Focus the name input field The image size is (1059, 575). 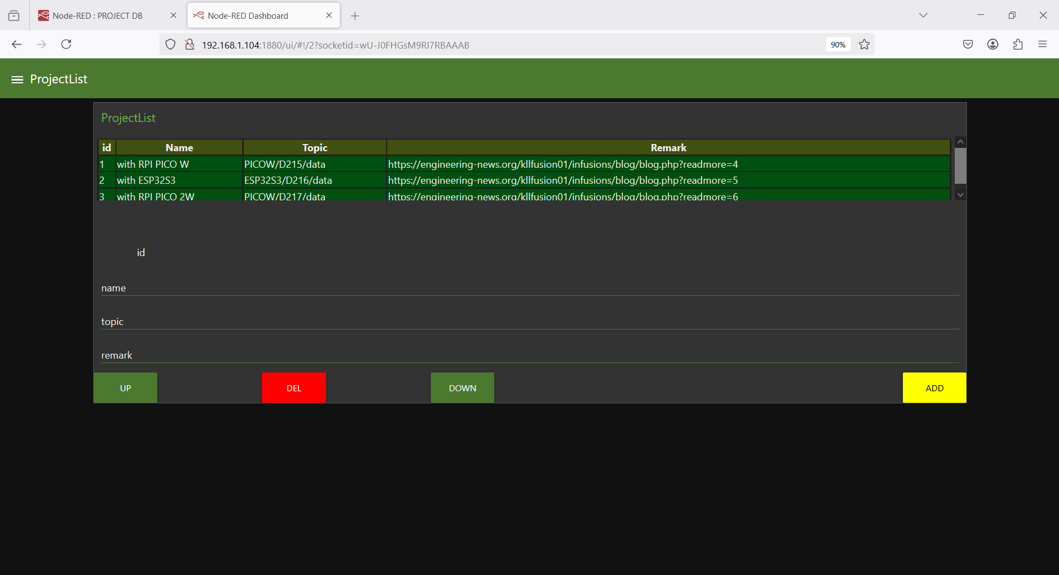(529, 288)
